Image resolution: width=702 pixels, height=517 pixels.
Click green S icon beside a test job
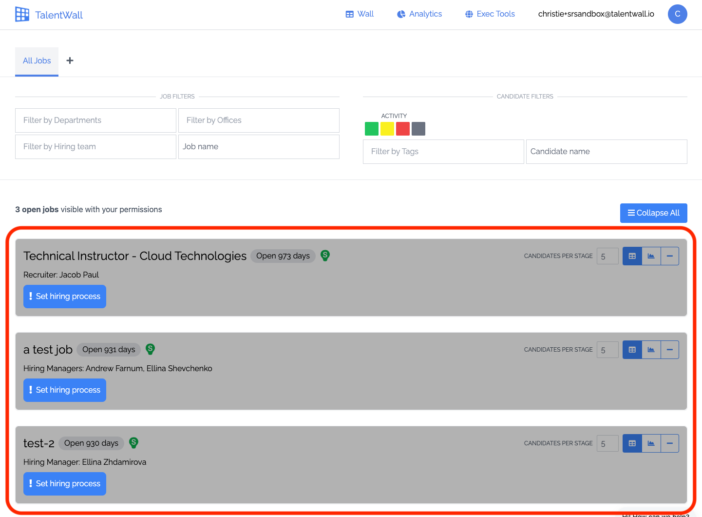[151, 349]
